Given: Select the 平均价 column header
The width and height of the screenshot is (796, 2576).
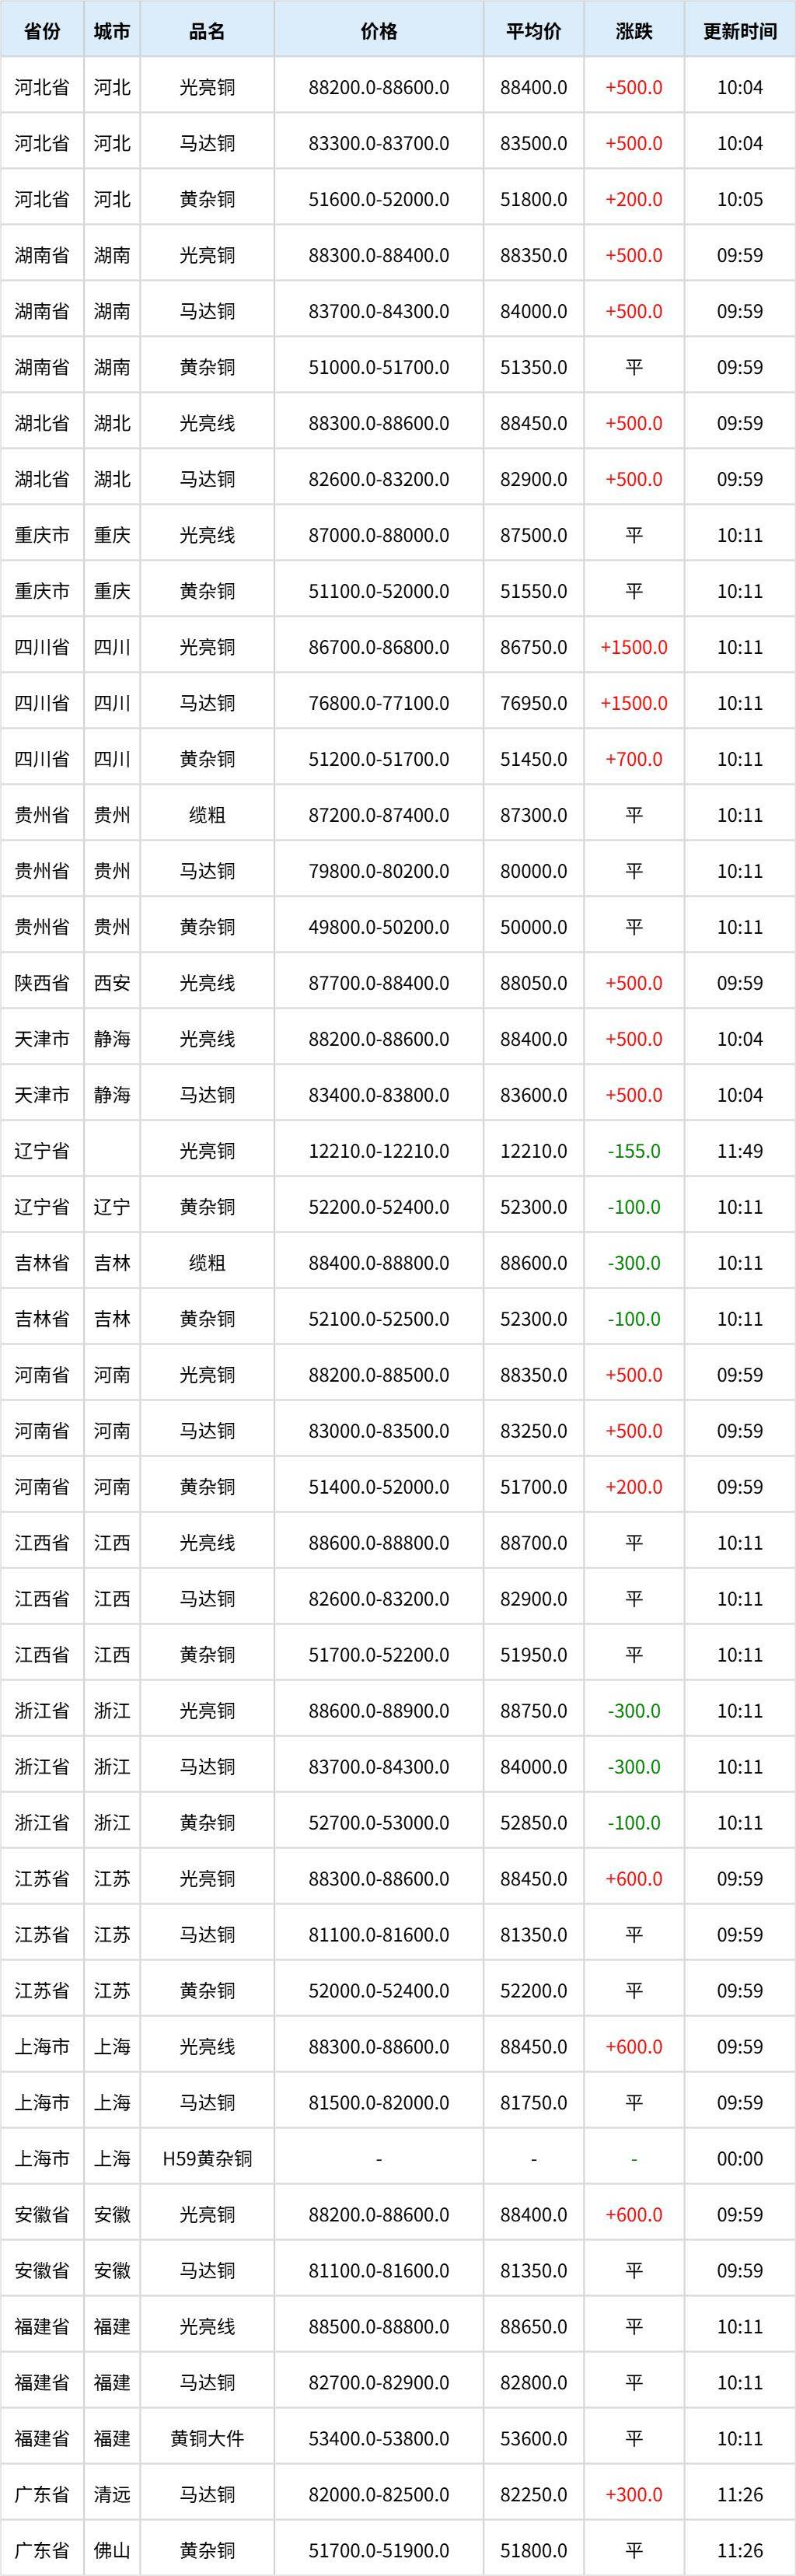Looking at the screenshot, I should [533, 31].
